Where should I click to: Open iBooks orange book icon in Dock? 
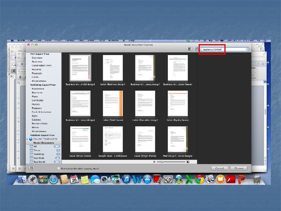220,179
